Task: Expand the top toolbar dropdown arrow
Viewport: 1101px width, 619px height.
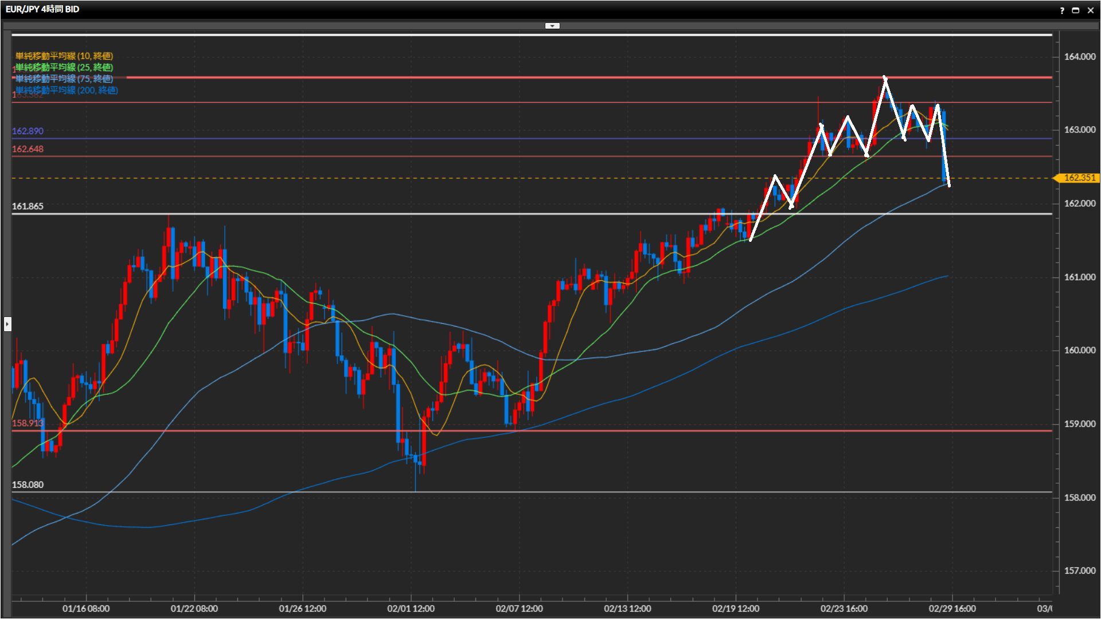Action: point(552,26)
